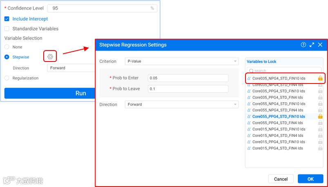
Task: Click Cancel in the dialog
Action: coord(281,179)
